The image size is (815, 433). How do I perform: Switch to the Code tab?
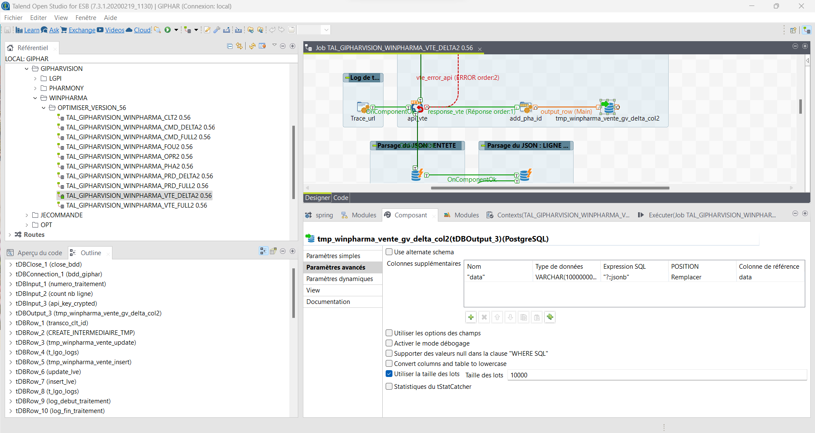coord(341,198)
